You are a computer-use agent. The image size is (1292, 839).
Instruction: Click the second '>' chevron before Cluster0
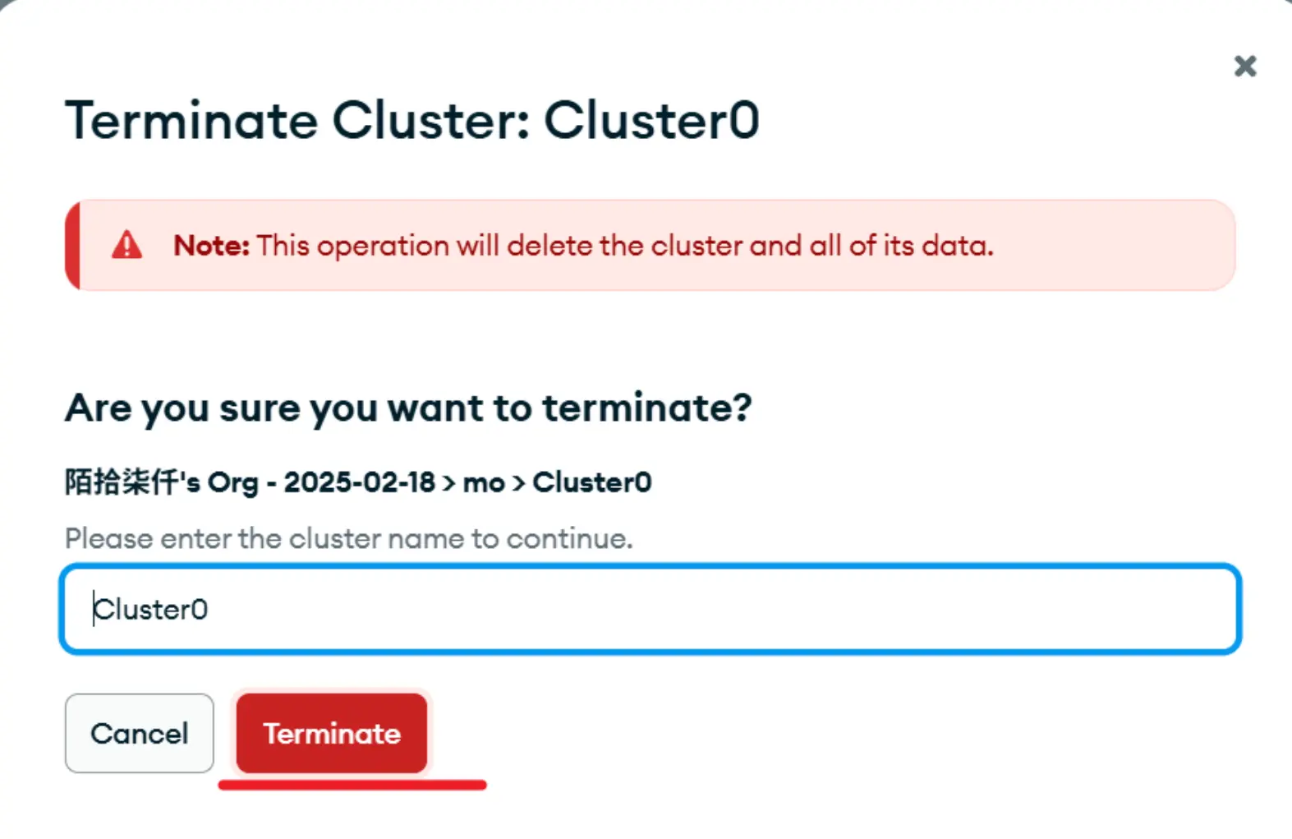click(519, 482)
